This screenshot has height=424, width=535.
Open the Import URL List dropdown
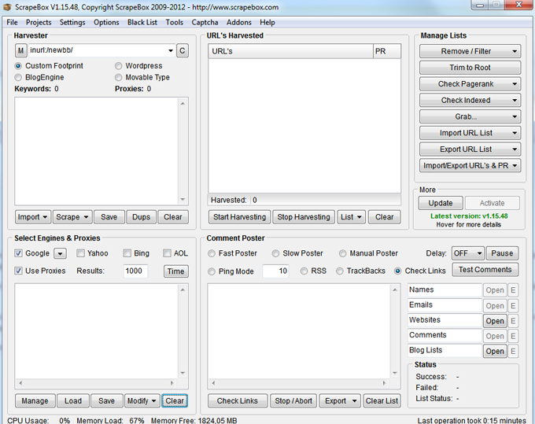[470, 133]
